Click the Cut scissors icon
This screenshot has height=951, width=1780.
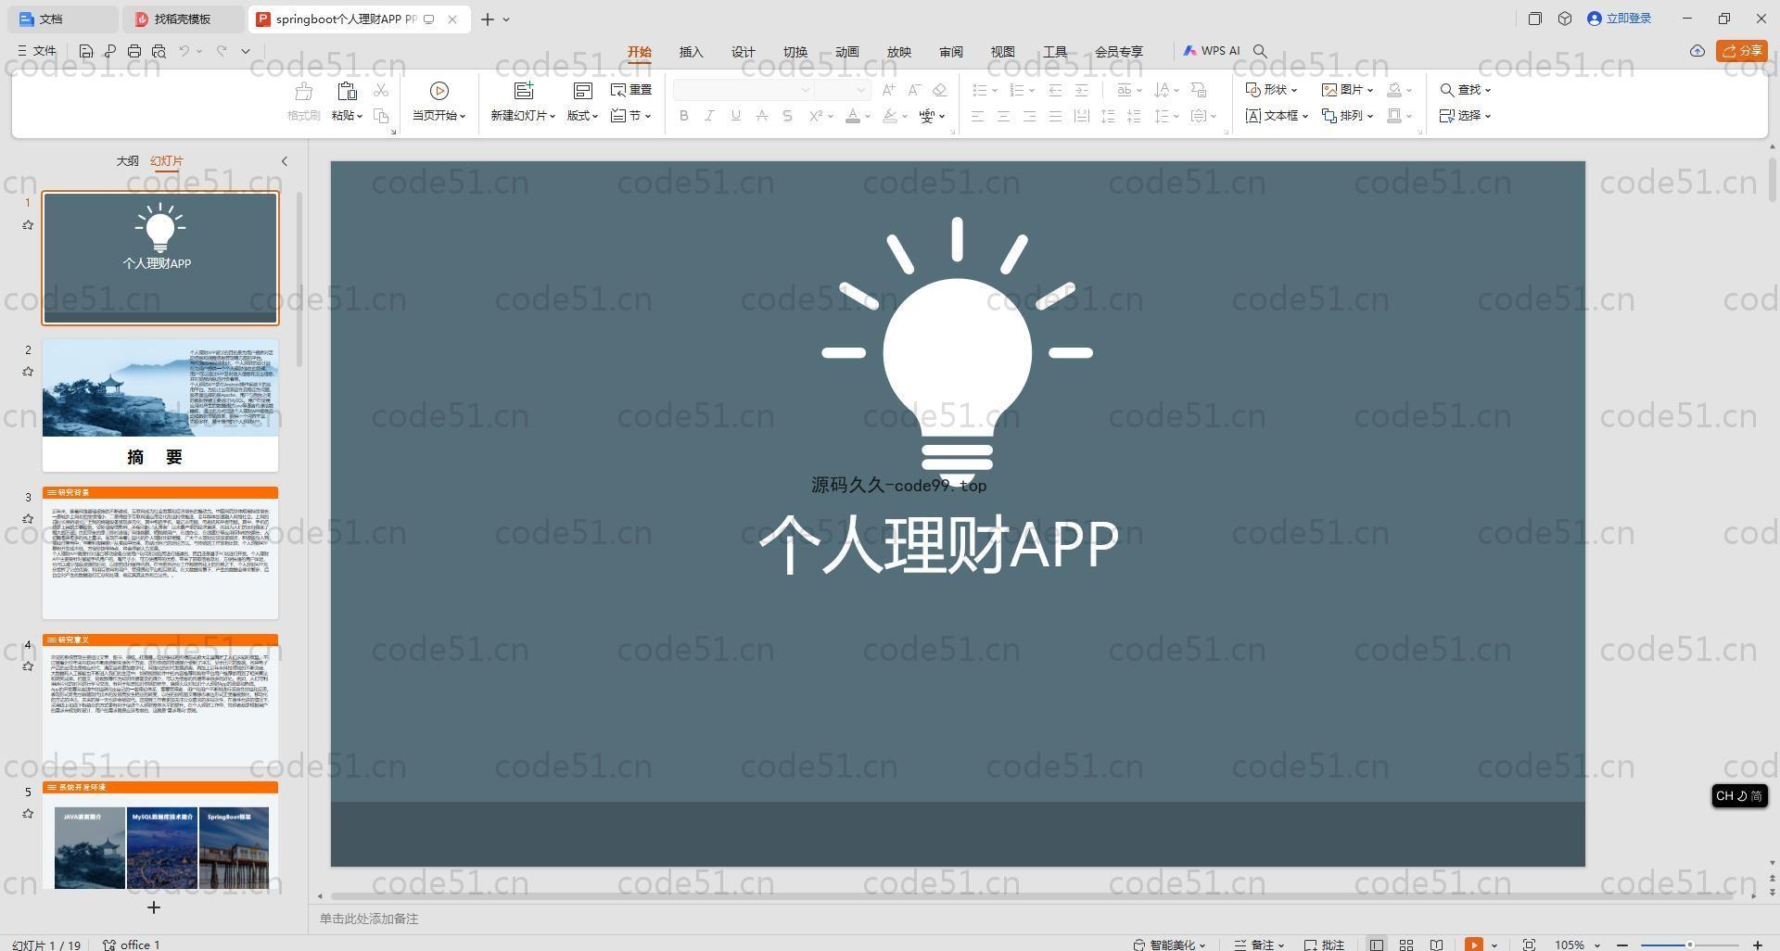point(381,90)
